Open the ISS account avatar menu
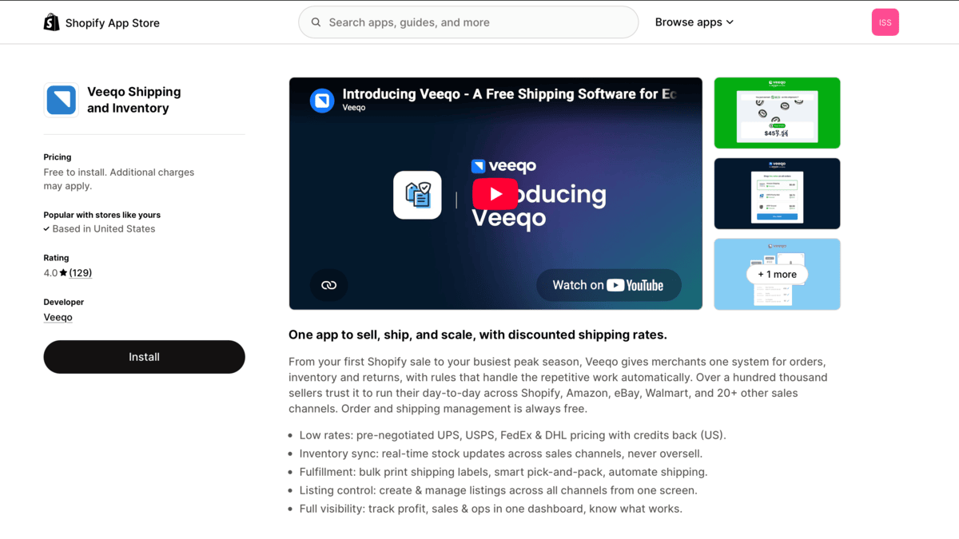The width and height of the screenshot is (959, 539). point(885,22)
